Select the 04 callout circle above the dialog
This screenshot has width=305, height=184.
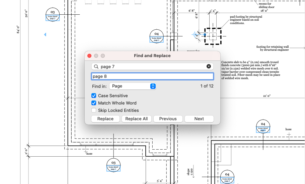(156, 36)
